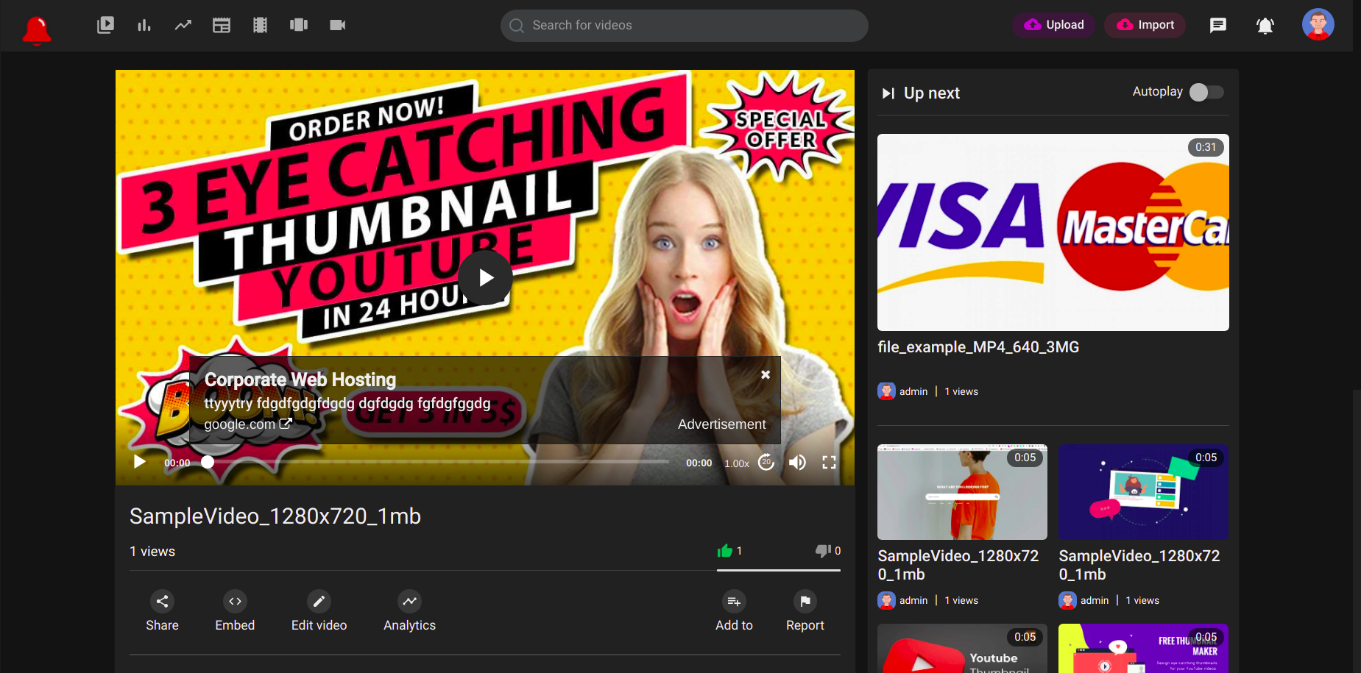
Task: Click the Corporate Web Hosting ad title
Action: (300, 380)
